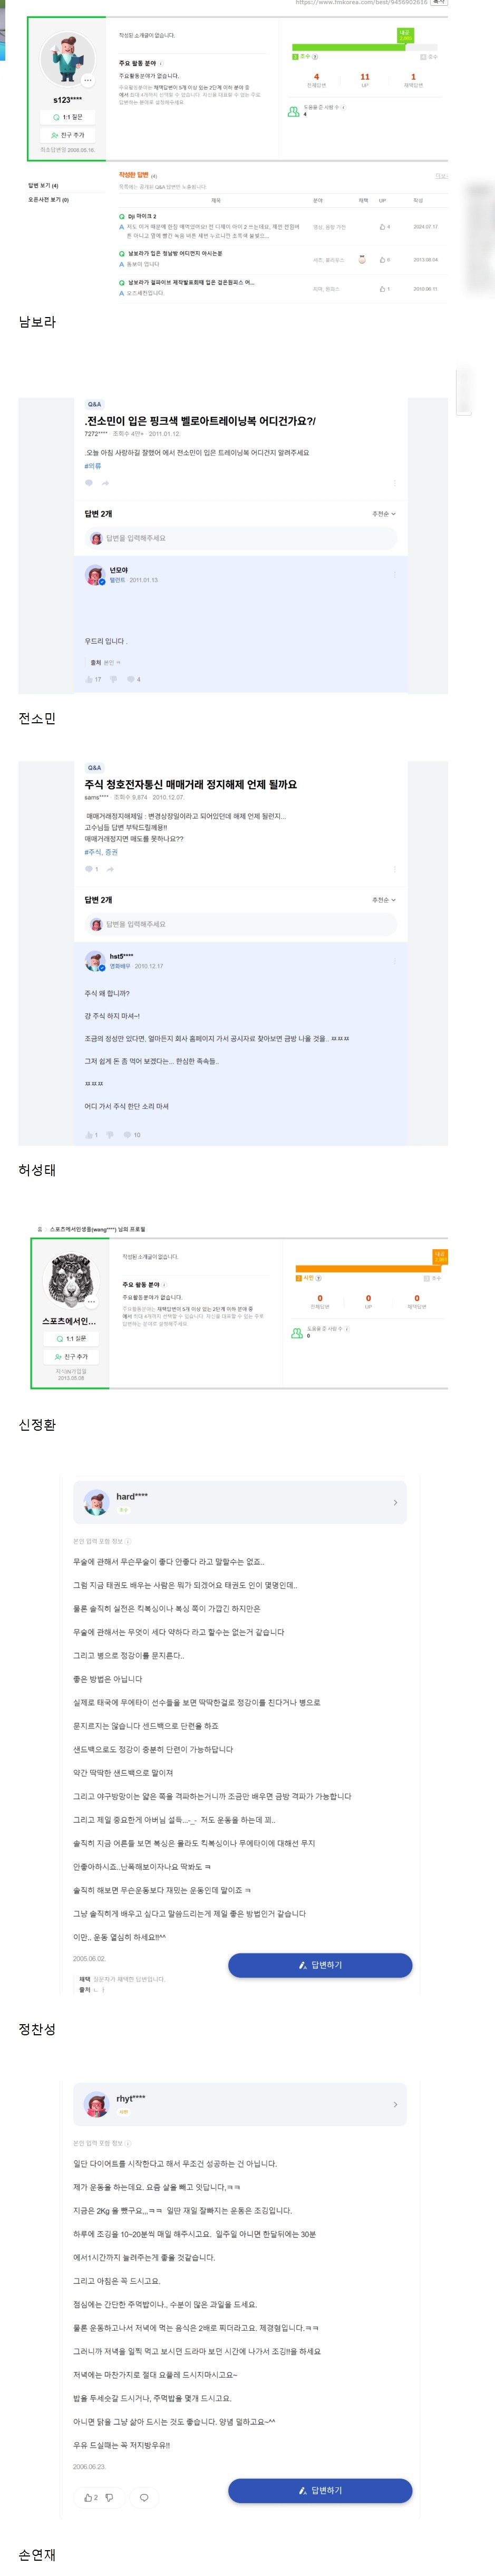Open more options on s123**** avatar
The height and width of the screenshot is (2576, 495).
pyautogui.click(x=88, y=80)
